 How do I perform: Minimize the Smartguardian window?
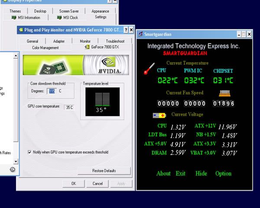click(x=239, y=34)
